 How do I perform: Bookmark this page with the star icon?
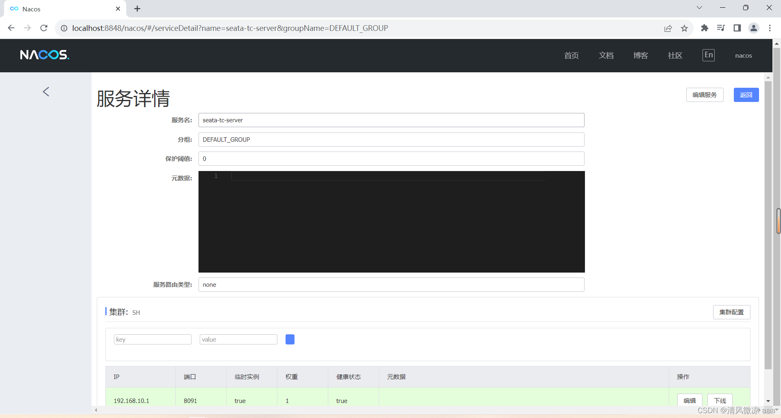684,28
